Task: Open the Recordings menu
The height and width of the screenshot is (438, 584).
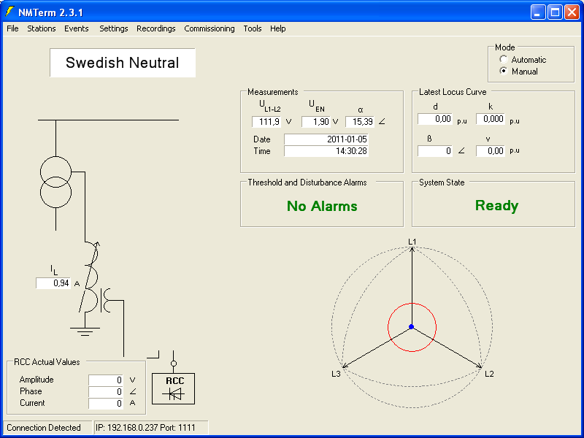Action: pyautogui.click(x=155, y=28)
